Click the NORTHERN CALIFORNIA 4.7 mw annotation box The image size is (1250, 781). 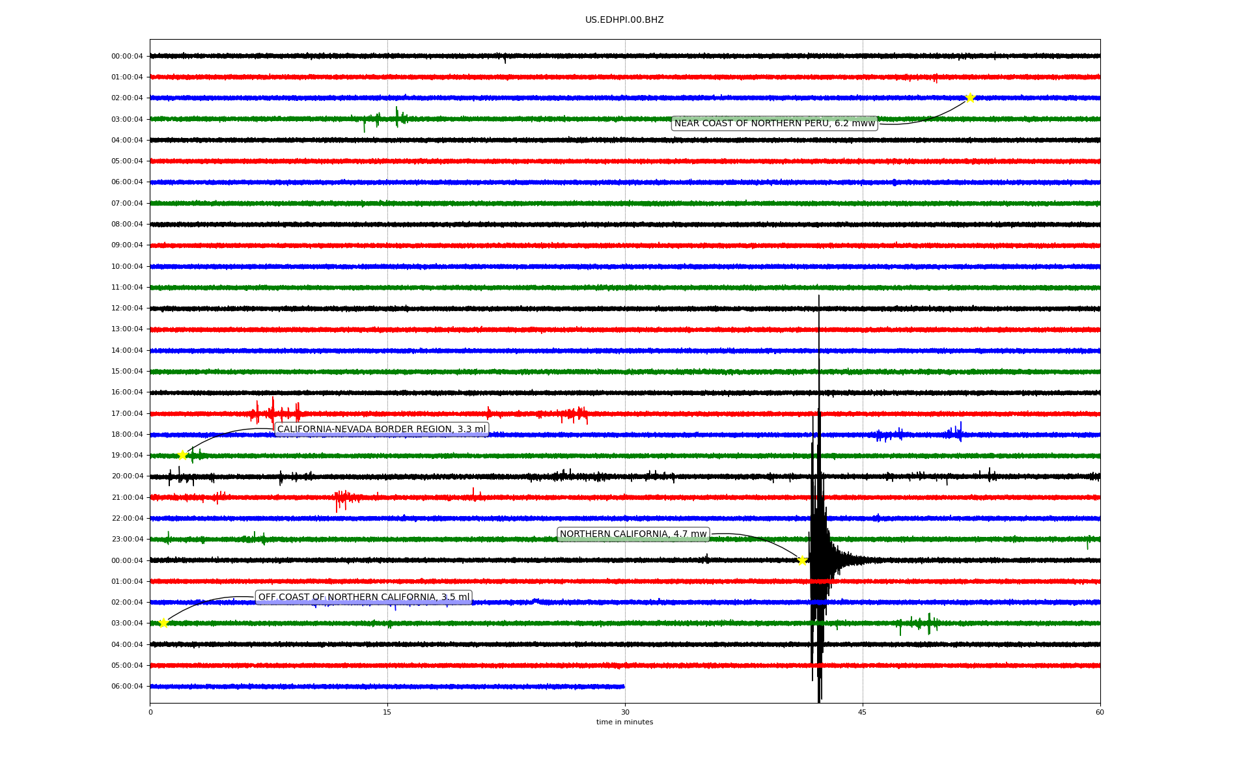coord(633,534)
